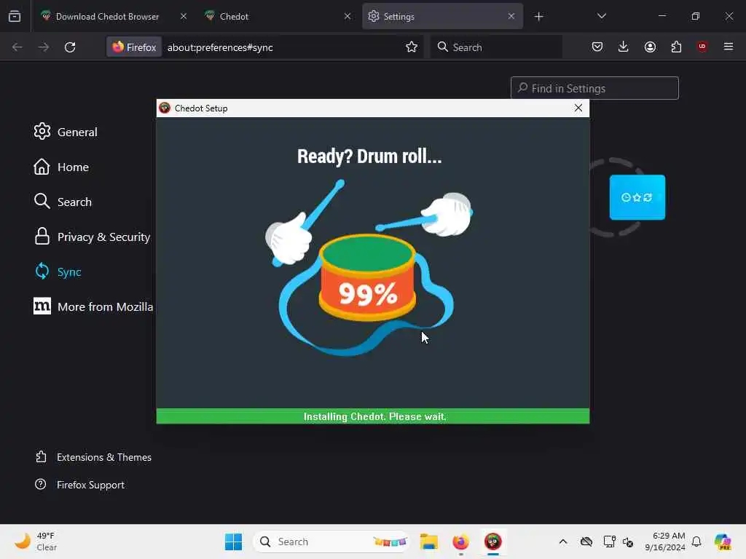Open Home settings category
The width and height of the screenshot is (746, 559).
tap(61, 167)
